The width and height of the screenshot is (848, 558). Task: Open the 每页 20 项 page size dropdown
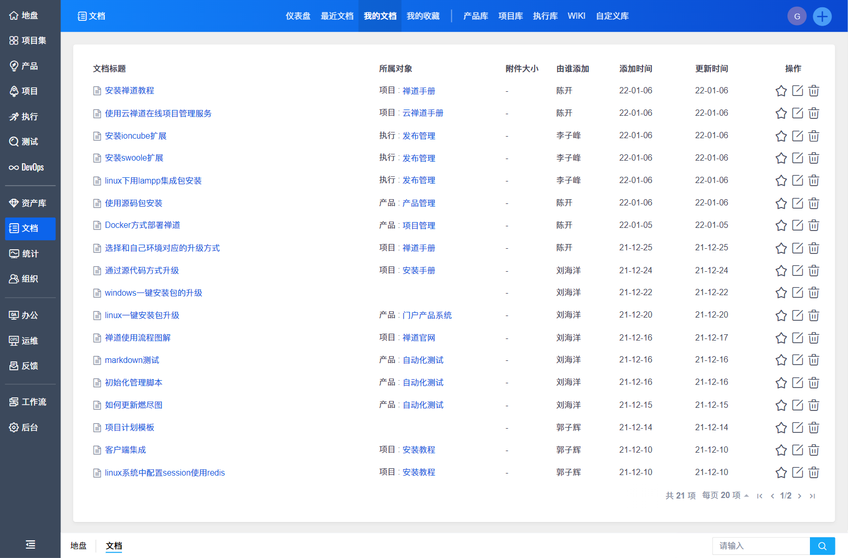[725, 495]
